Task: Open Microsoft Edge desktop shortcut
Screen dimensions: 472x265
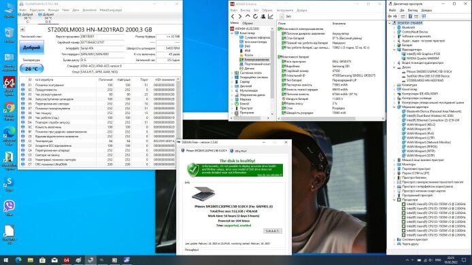Action: click(x=10, y=135)
